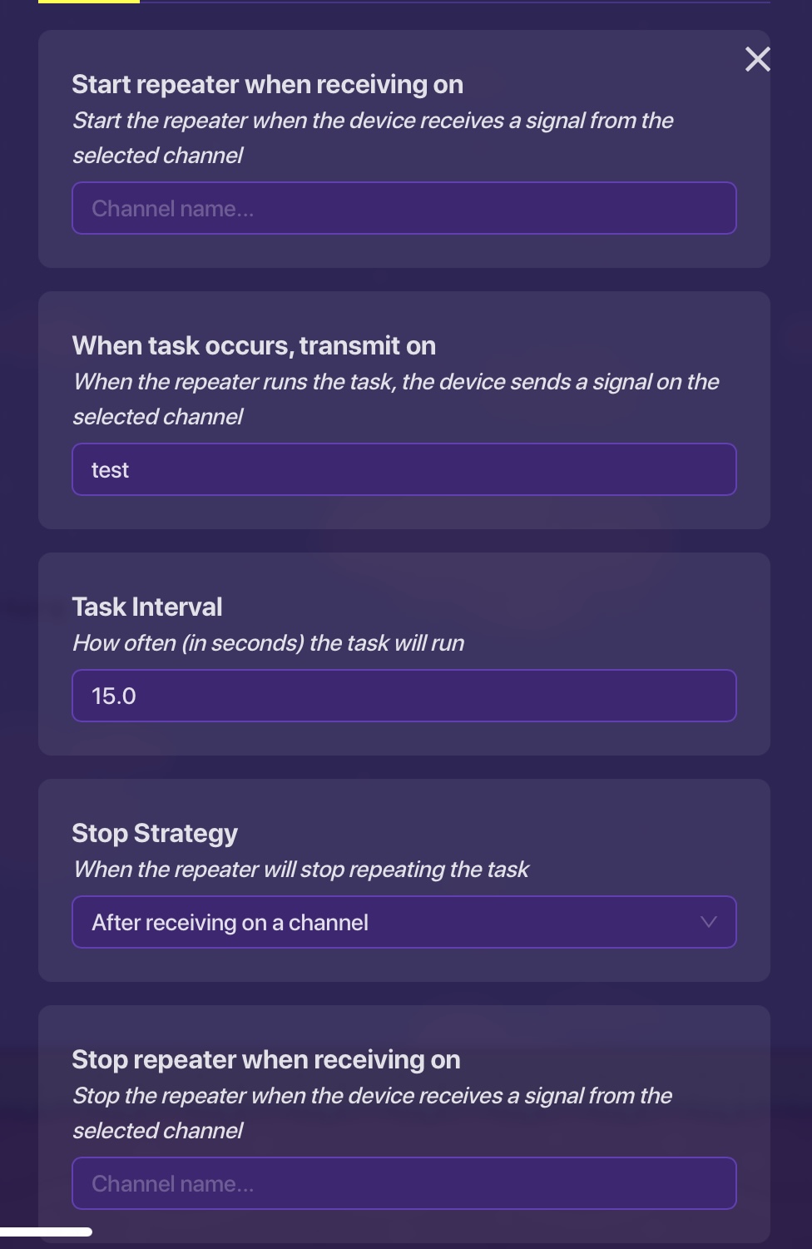Click 'When the repeater will stop repeating' description

pos(301,869)
